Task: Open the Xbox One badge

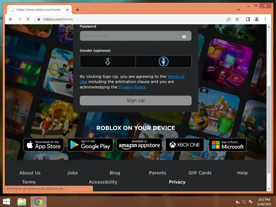Action: (x=185, y=145)
